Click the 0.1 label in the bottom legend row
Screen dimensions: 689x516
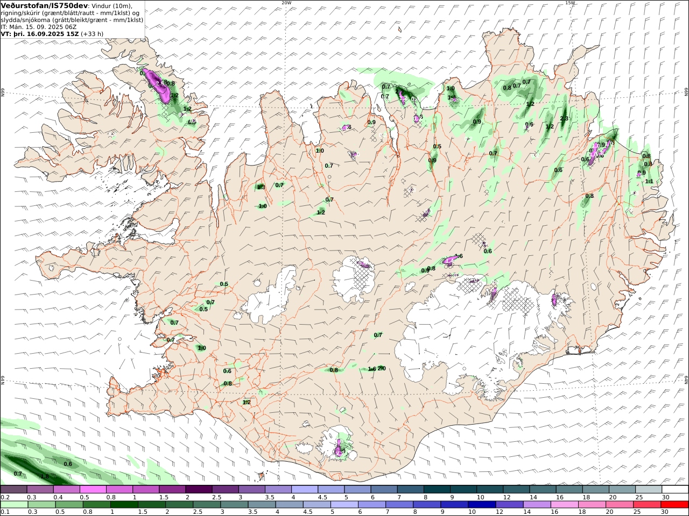4,512
